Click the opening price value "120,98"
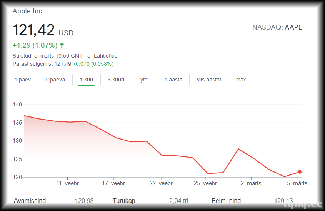 (x=84, y=201)
